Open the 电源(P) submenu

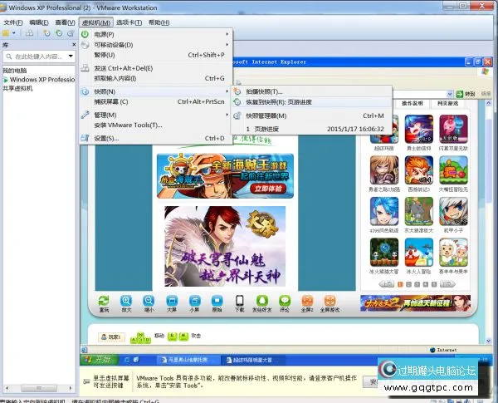point(156,34)
